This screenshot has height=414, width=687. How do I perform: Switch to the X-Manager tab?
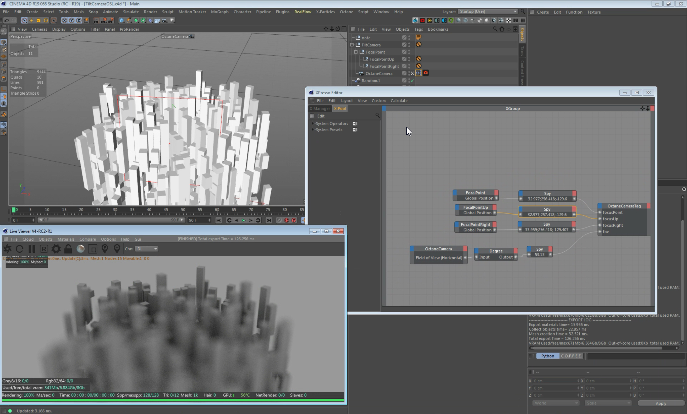point(320,108)
